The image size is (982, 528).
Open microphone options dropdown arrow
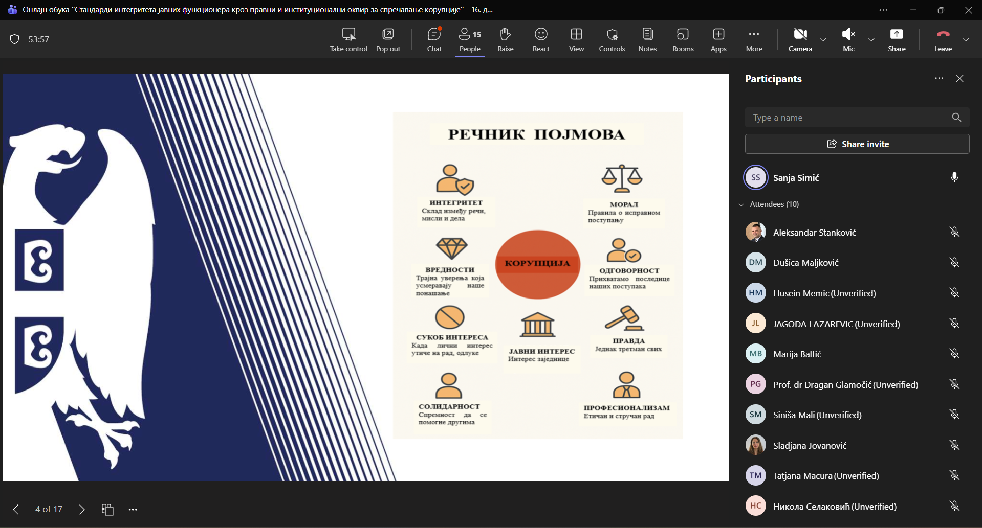(x=871, y=39)
